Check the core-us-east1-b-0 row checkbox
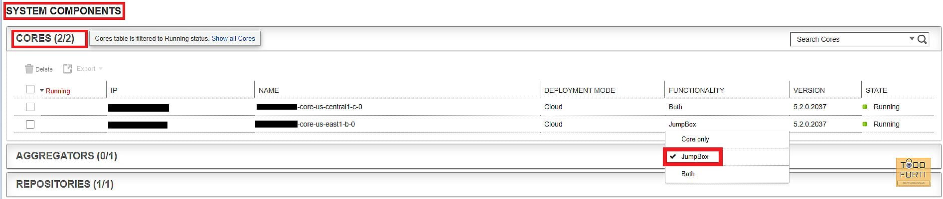 (30, 124)
